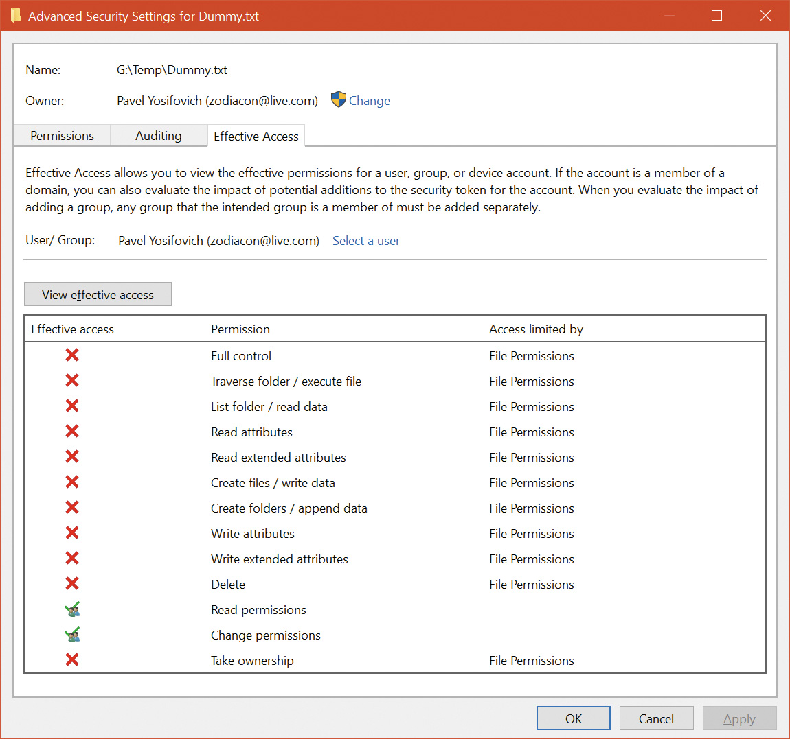The image size is (790, 739).
Task: Click the shield icon beside Change
Action: coord(338,99)
